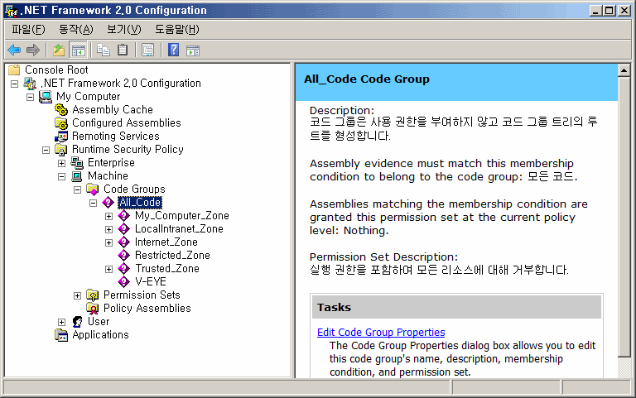Click the Back arrow toolbar icon
Image resolution: width=636 pixels, height=398 pixels.
point(14,50)
